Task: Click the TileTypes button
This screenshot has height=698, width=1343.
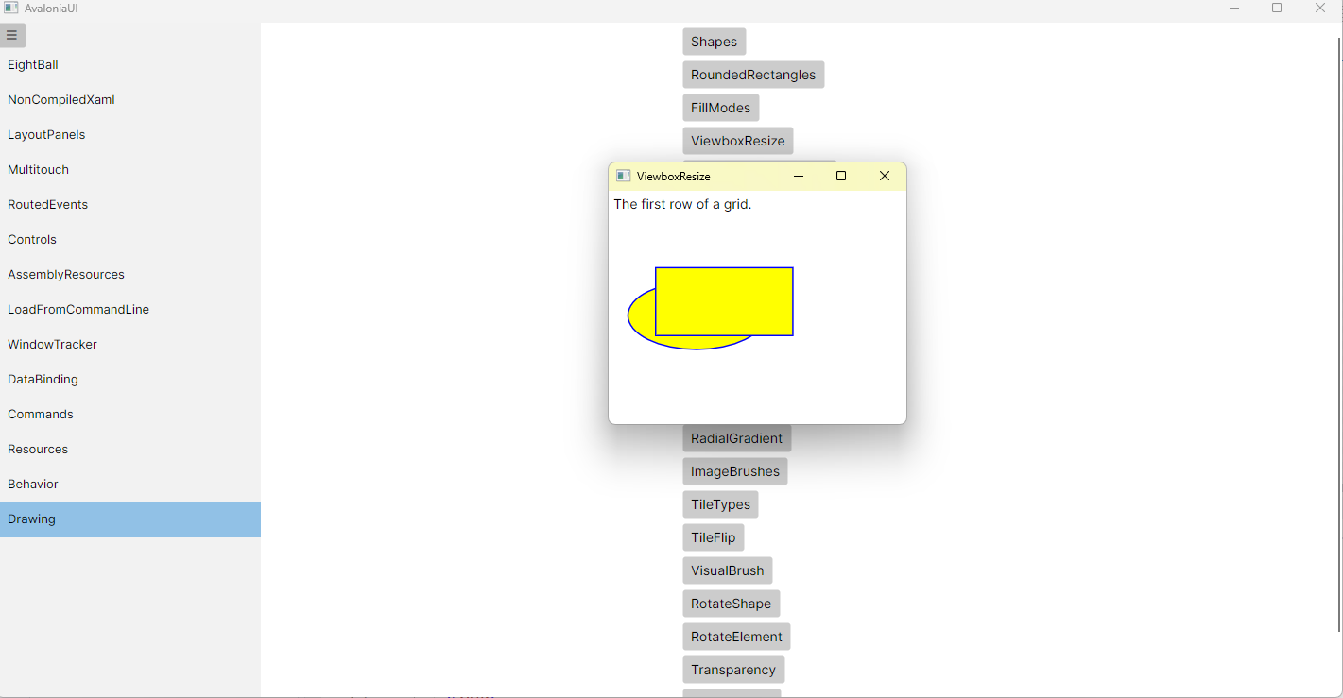Action: click(x=720, y=504)
